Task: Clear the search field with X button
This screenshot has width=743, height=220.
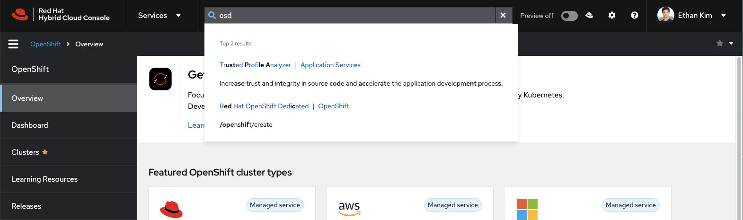Action: pos(503,15)
